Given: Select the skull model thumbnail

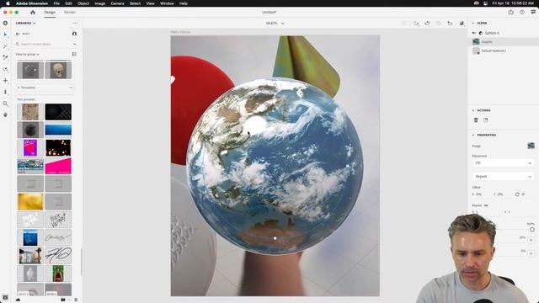Looking at the screenshot, I should coord(58,70).
